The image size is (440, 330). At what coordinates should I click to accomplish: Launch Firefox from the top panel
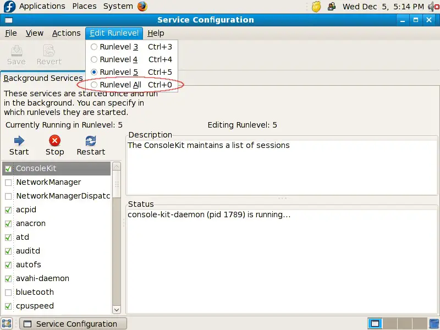[x=142, y=6]
